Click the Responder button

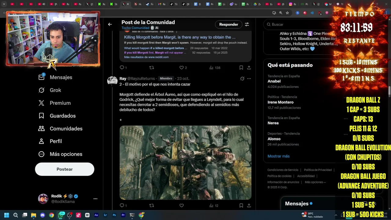(228, 24)
